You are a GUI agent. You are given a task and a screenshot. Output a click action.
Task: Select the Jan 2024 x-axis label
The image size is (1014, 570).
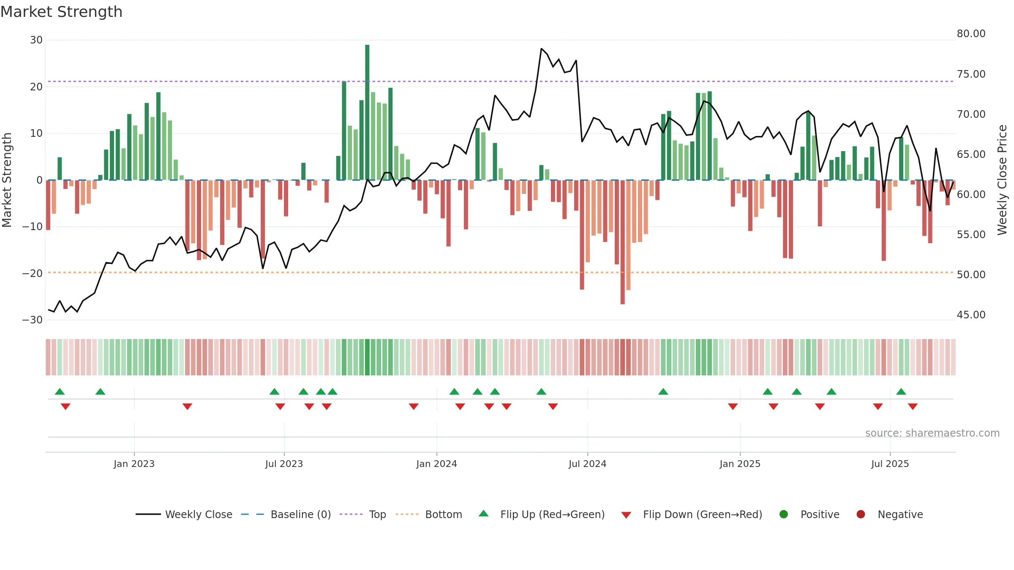tap(436, 464)
